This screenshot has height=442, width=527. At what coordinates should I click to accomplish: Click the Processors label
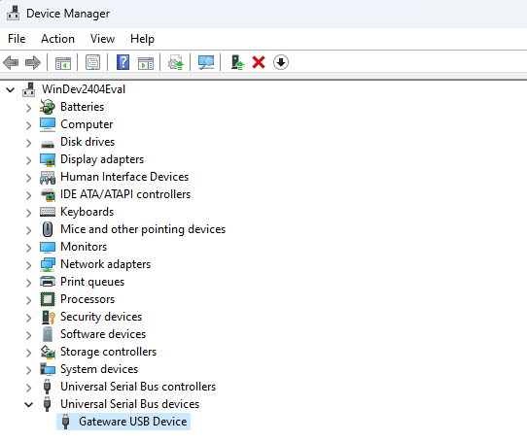[x=88, y=299]
